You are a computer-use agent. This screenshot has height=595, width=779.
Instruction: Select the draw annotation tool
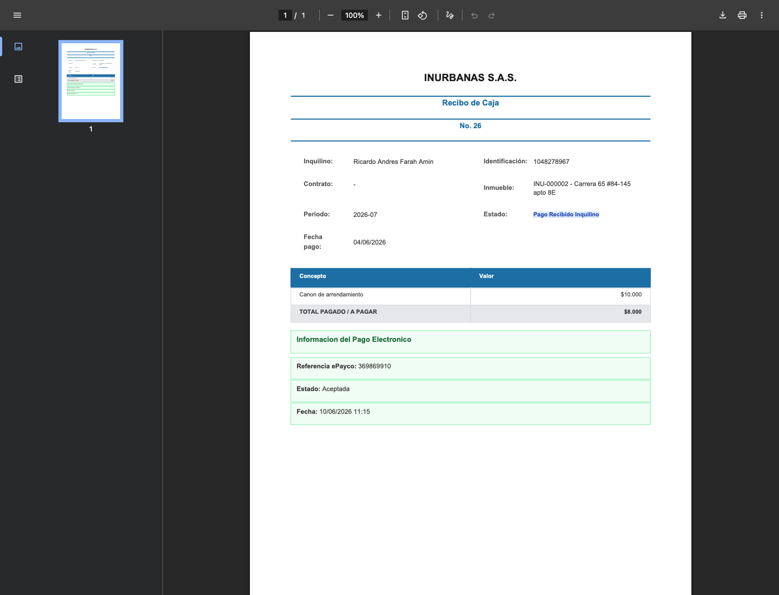point(450,15)
